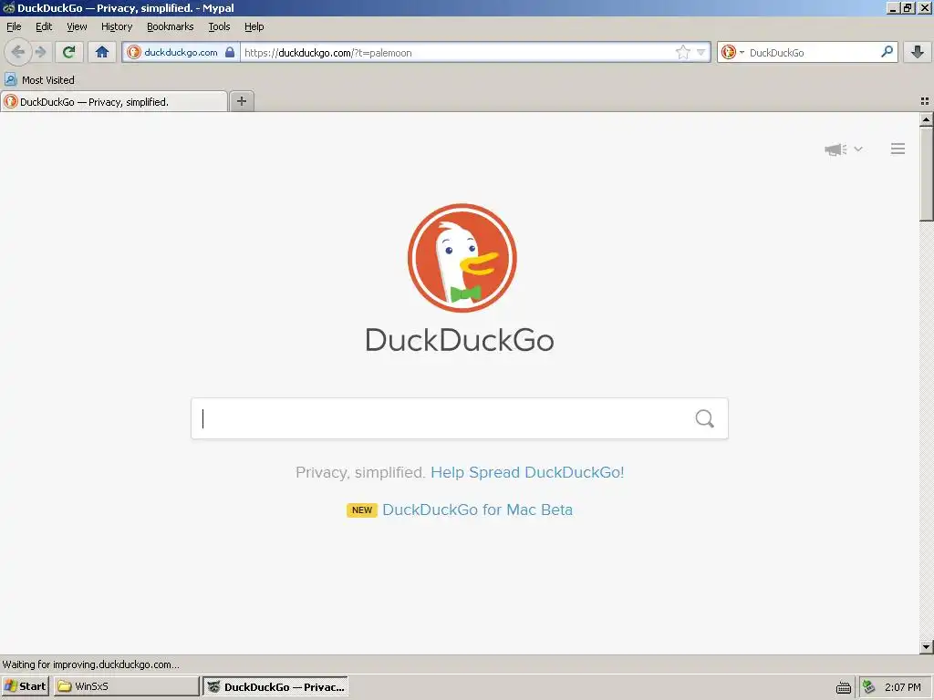
Task: Click the keyboard icon in system tray
Action: pos(844,687)
